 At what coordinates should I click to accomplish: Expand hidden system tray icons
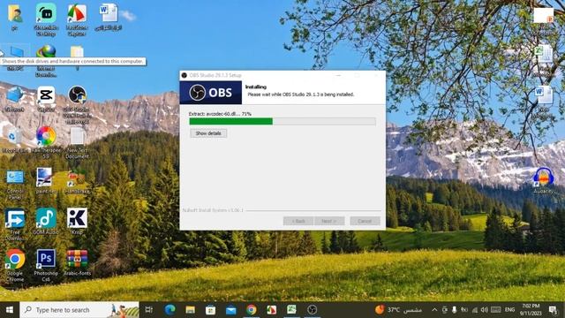tap(434, 310)
